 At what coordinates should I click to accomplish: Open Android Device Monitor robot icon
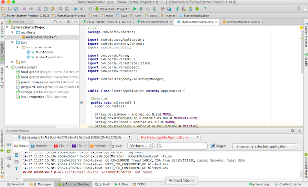(197, 9)
